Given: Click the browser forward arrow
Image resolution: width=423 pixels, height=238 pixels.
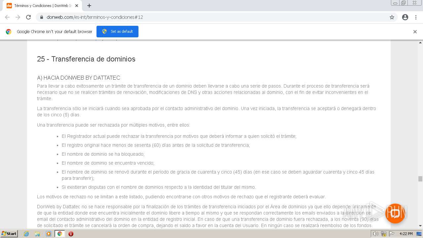Looking at the screenshot, I should pos(18,17).
